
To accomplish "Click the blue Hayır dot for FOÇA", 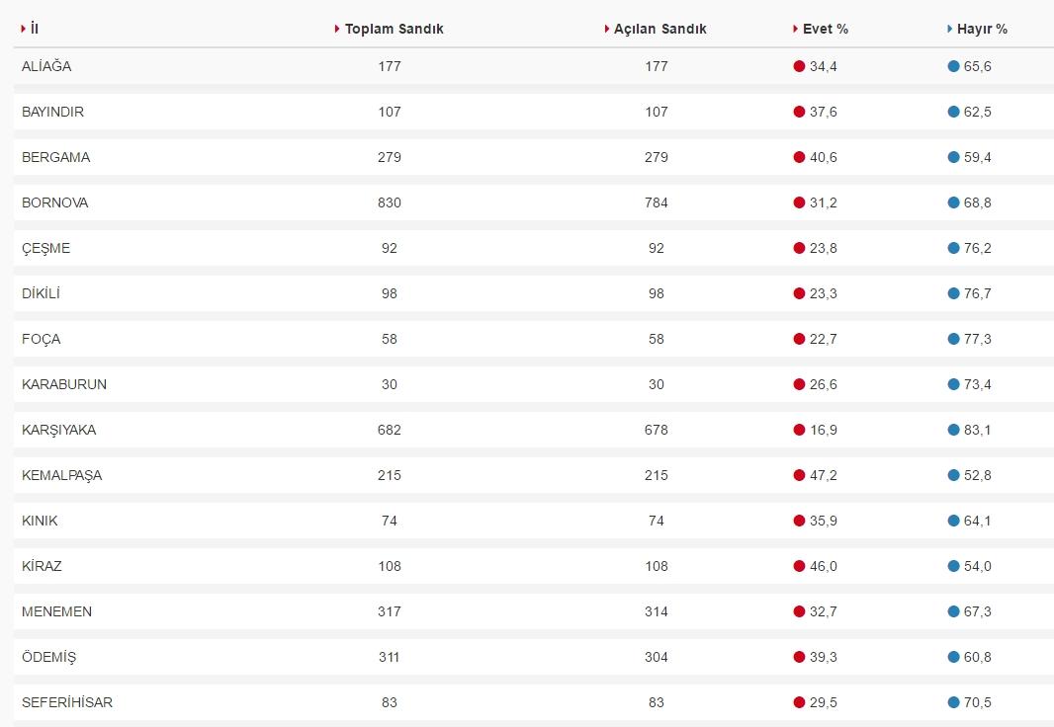I will [x=953, y=339].
